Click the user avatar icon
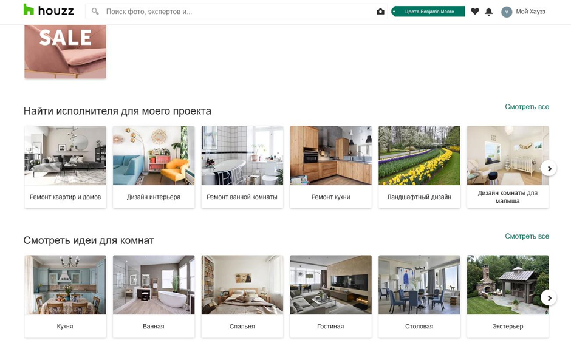This screenshot has width=571, height=343. [x=507, y=12]
